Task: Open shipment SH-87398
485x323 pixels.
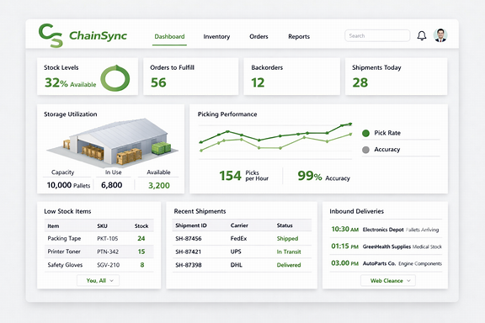Action: [x=189, y=265]
